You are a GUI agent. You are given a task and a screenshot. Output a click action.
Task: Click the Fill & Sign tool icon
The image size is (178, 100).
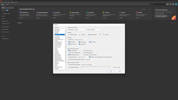pos(54,12)
